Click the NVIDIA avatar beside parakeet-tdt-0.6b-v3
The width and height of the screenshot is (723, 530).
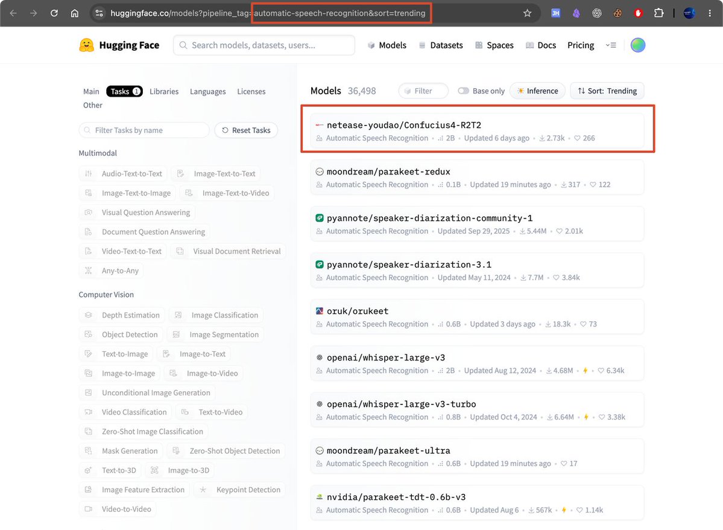coord(319,497)
